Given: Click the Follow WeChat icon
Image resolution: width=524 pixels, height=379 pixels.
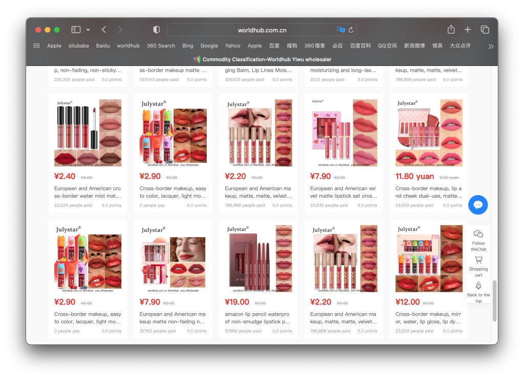Looking at the screenshot, I should (478, 234).
